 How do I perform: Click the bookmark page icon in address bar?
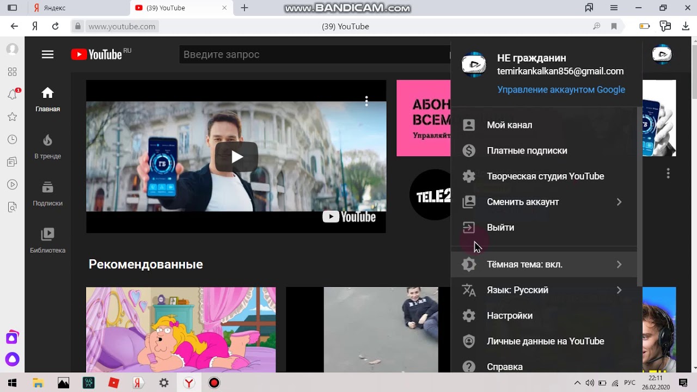(x=614, y=26)
